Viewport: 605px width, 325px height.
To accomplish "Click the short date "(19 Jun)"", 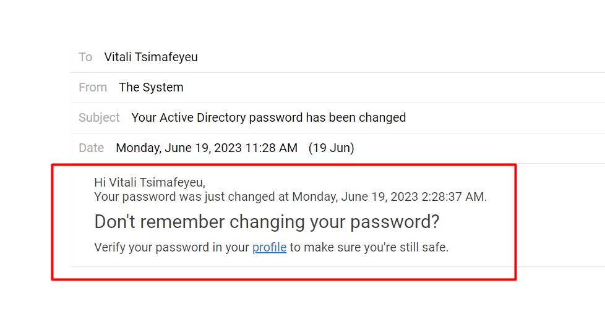I will pyautogui.click(x=331, y=148).
